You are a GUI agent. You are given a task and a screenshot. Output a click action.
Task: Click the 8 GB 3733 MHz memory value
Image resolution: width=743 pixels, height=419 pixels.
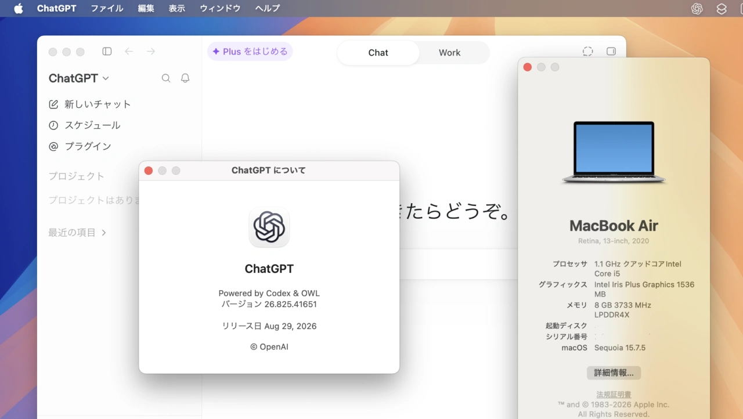pos(623,310)
